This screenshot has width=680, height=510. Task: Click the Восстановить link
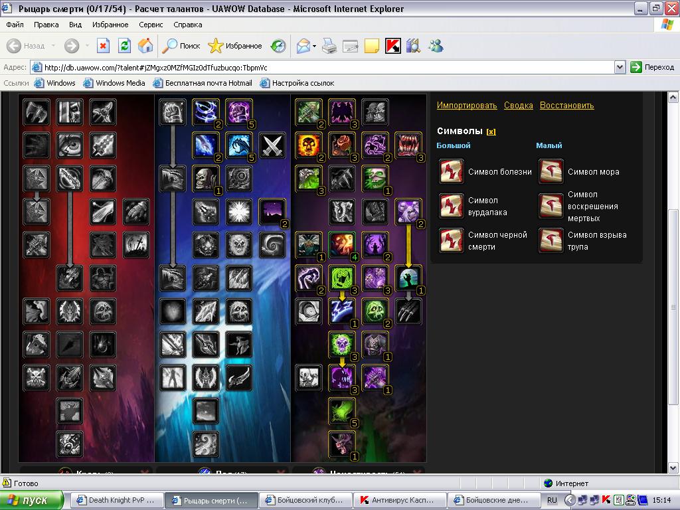pos(567,105)
